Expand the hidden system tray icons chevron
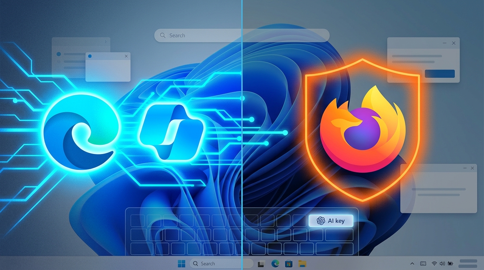Screen dimensions: 484x270 tap(412, 264)
